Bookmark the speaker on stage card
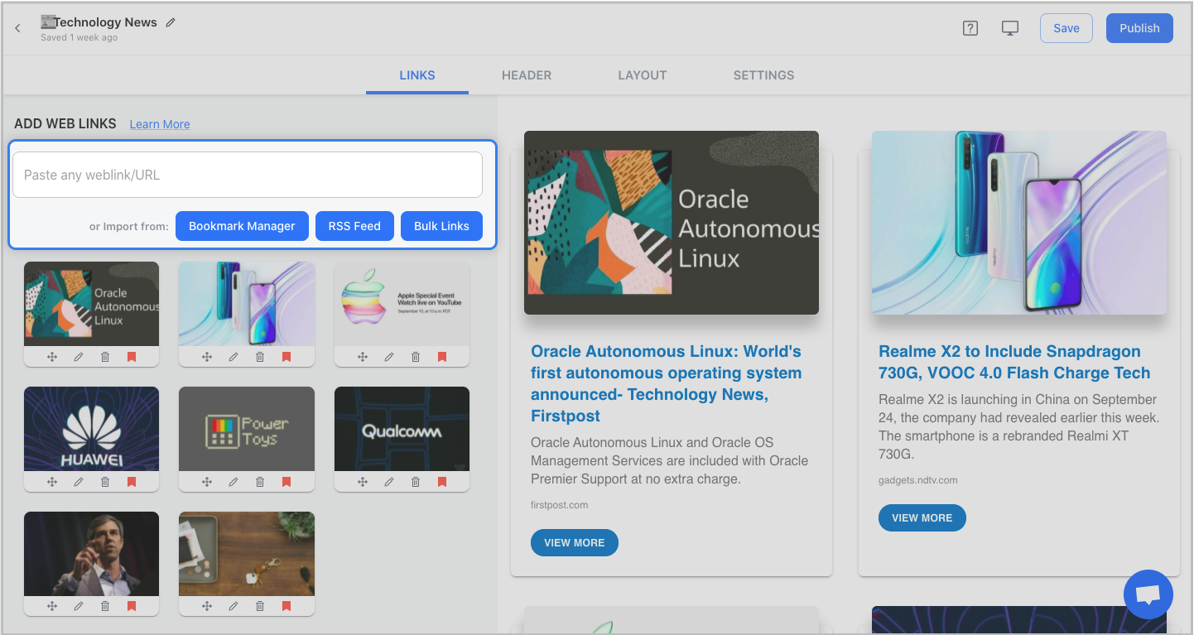Viewport: 1194px width, 635px height. click(132, 606)
